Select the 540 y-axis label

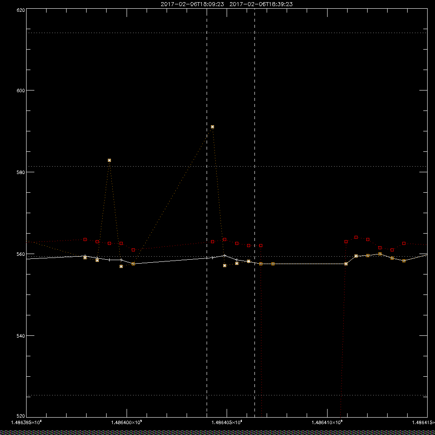click(21, 336)
